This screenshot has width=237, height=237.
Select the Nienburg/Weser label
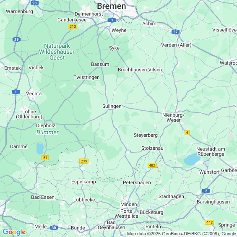173,117
